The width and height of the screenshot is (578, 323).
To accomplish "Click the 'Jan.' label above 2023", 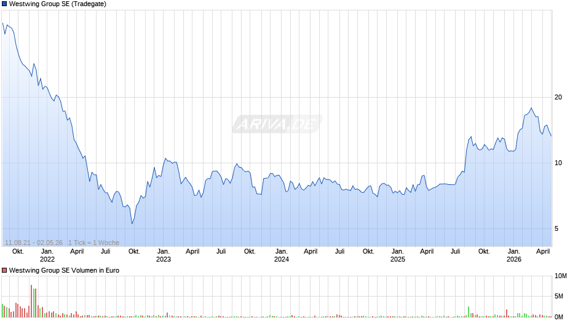I will coord(164,252).
